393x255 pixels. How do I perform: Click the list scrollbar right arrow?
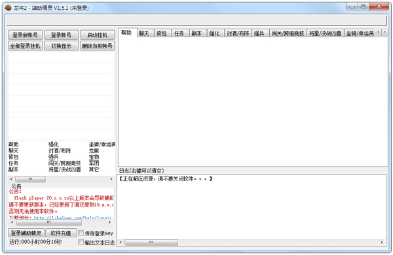tap(111, 179)
